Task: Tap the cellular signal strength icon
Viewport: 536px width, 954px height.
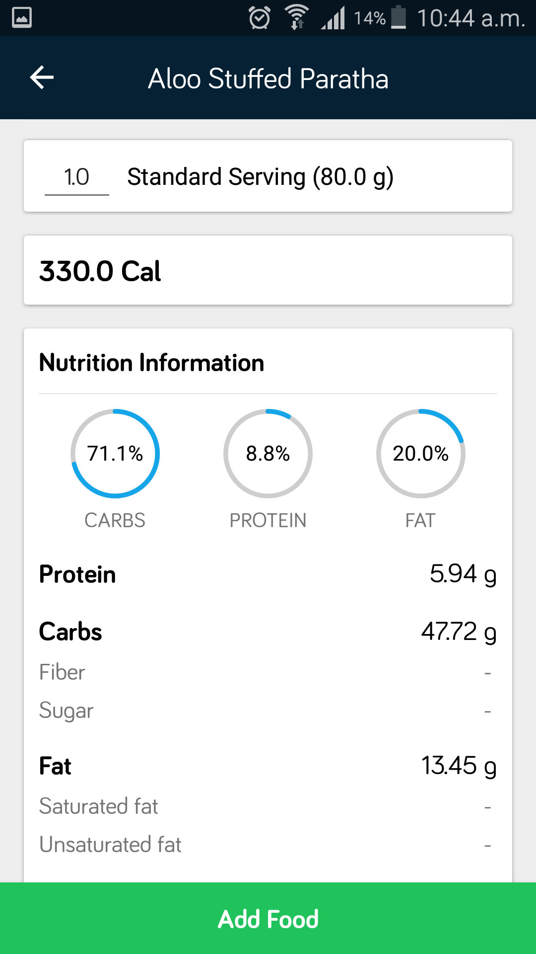Action: [x=333, y=18]
